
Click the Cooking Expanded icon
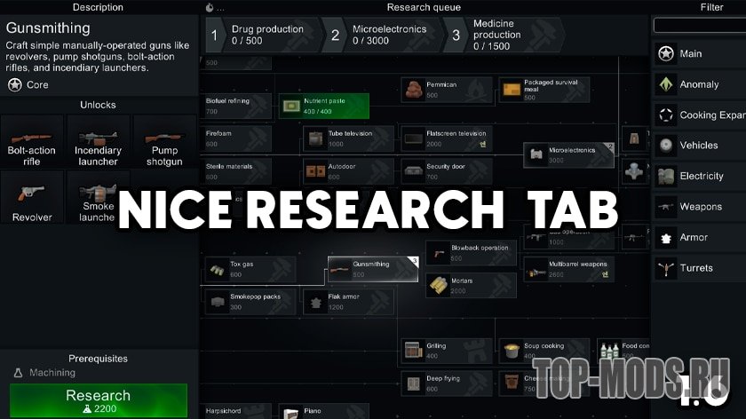665,115
